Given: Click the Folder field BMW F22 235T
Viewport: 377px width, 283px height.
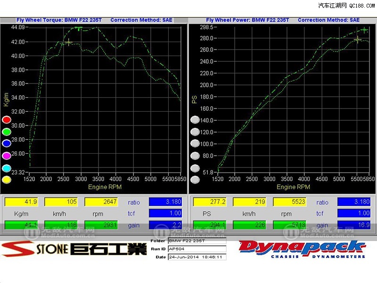Looking at the screenshot, I should pos(197,241).
